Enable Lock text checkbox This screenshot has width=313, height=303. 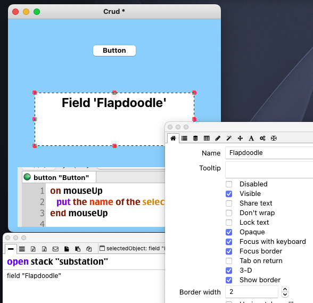229,223
